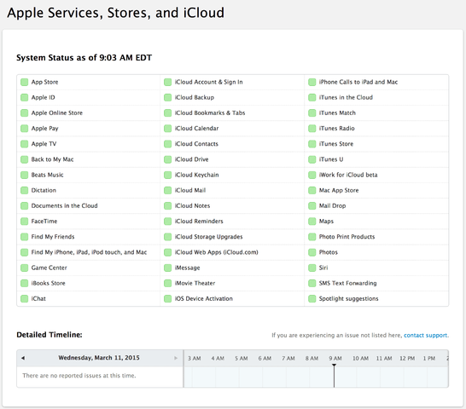
Task: Click the iCloud Mail status icon
Action: (168, 191)
